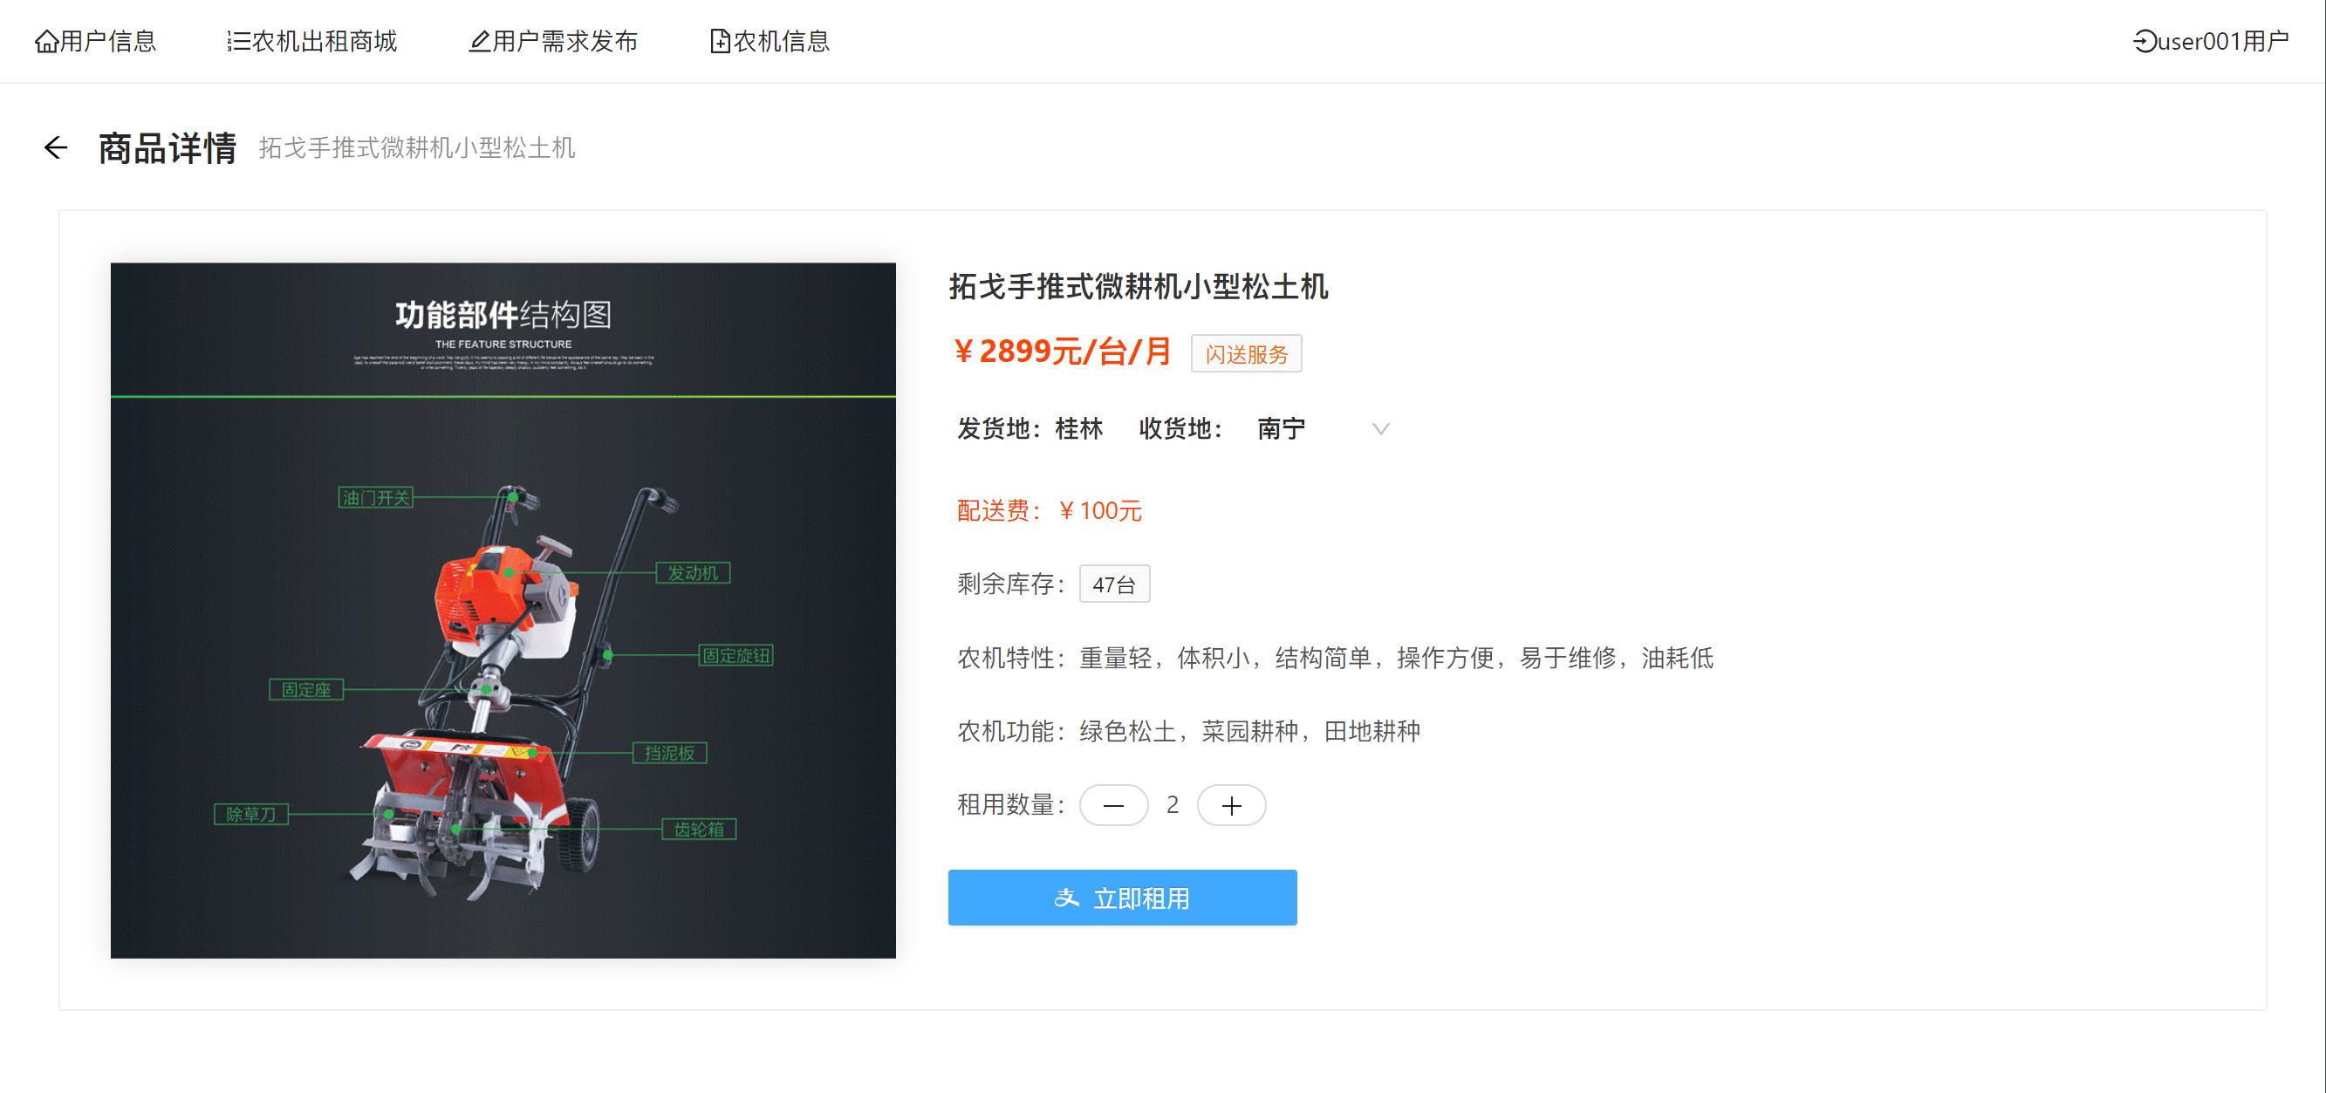Click the pencil icon beside 用户需求发布

pos(480,42)
